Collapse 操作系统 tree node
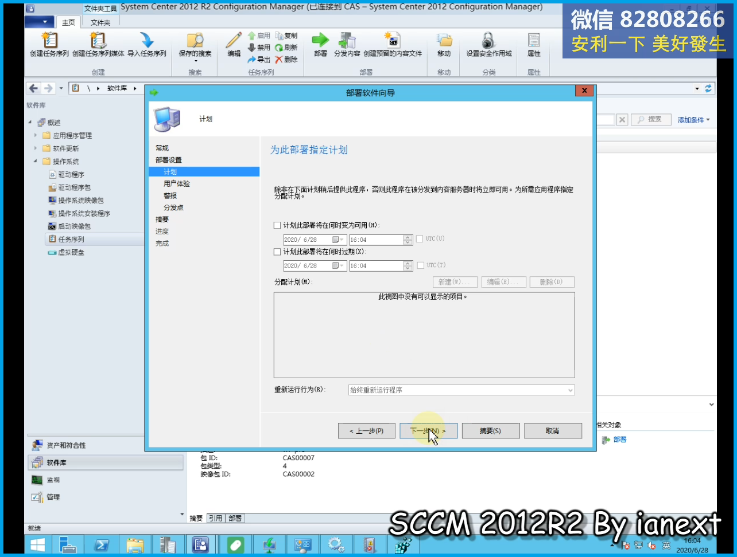737x557 pixels. tap(36, 162)
